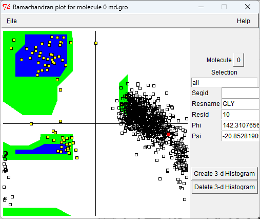Click the Delete 3-d Histogram button
Viewport: 260px width, 219px height.
click(x=224, y=187)
